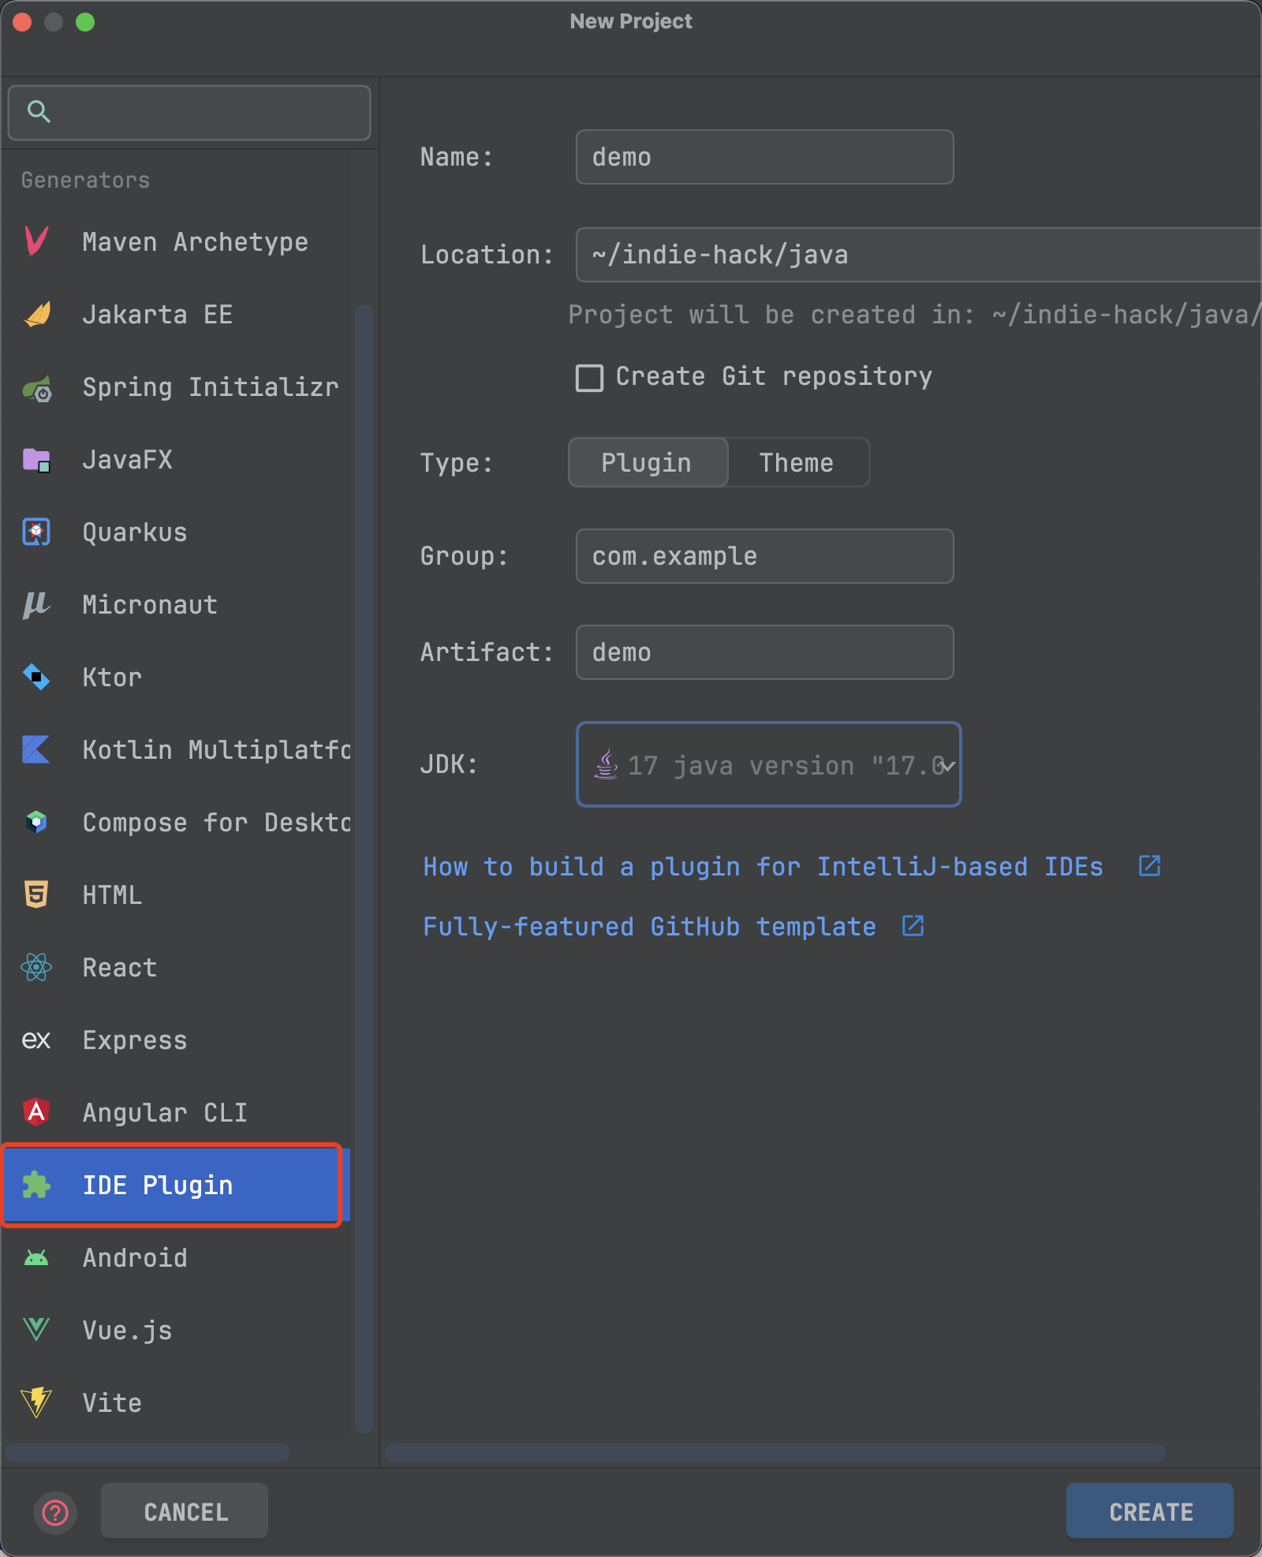Select Vue.js from the generators list
The height and width of the screenshot is (1557, 1262).
pyautogui.click(x=128, y=1331)
